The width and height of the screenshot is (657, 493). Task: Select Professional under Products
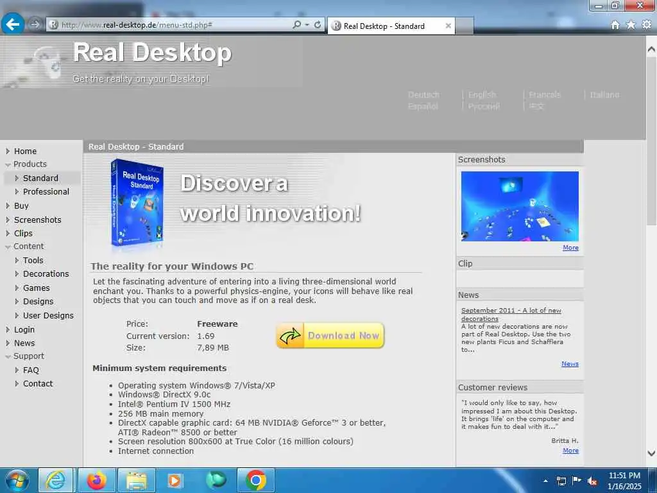[x=46, y=191]
